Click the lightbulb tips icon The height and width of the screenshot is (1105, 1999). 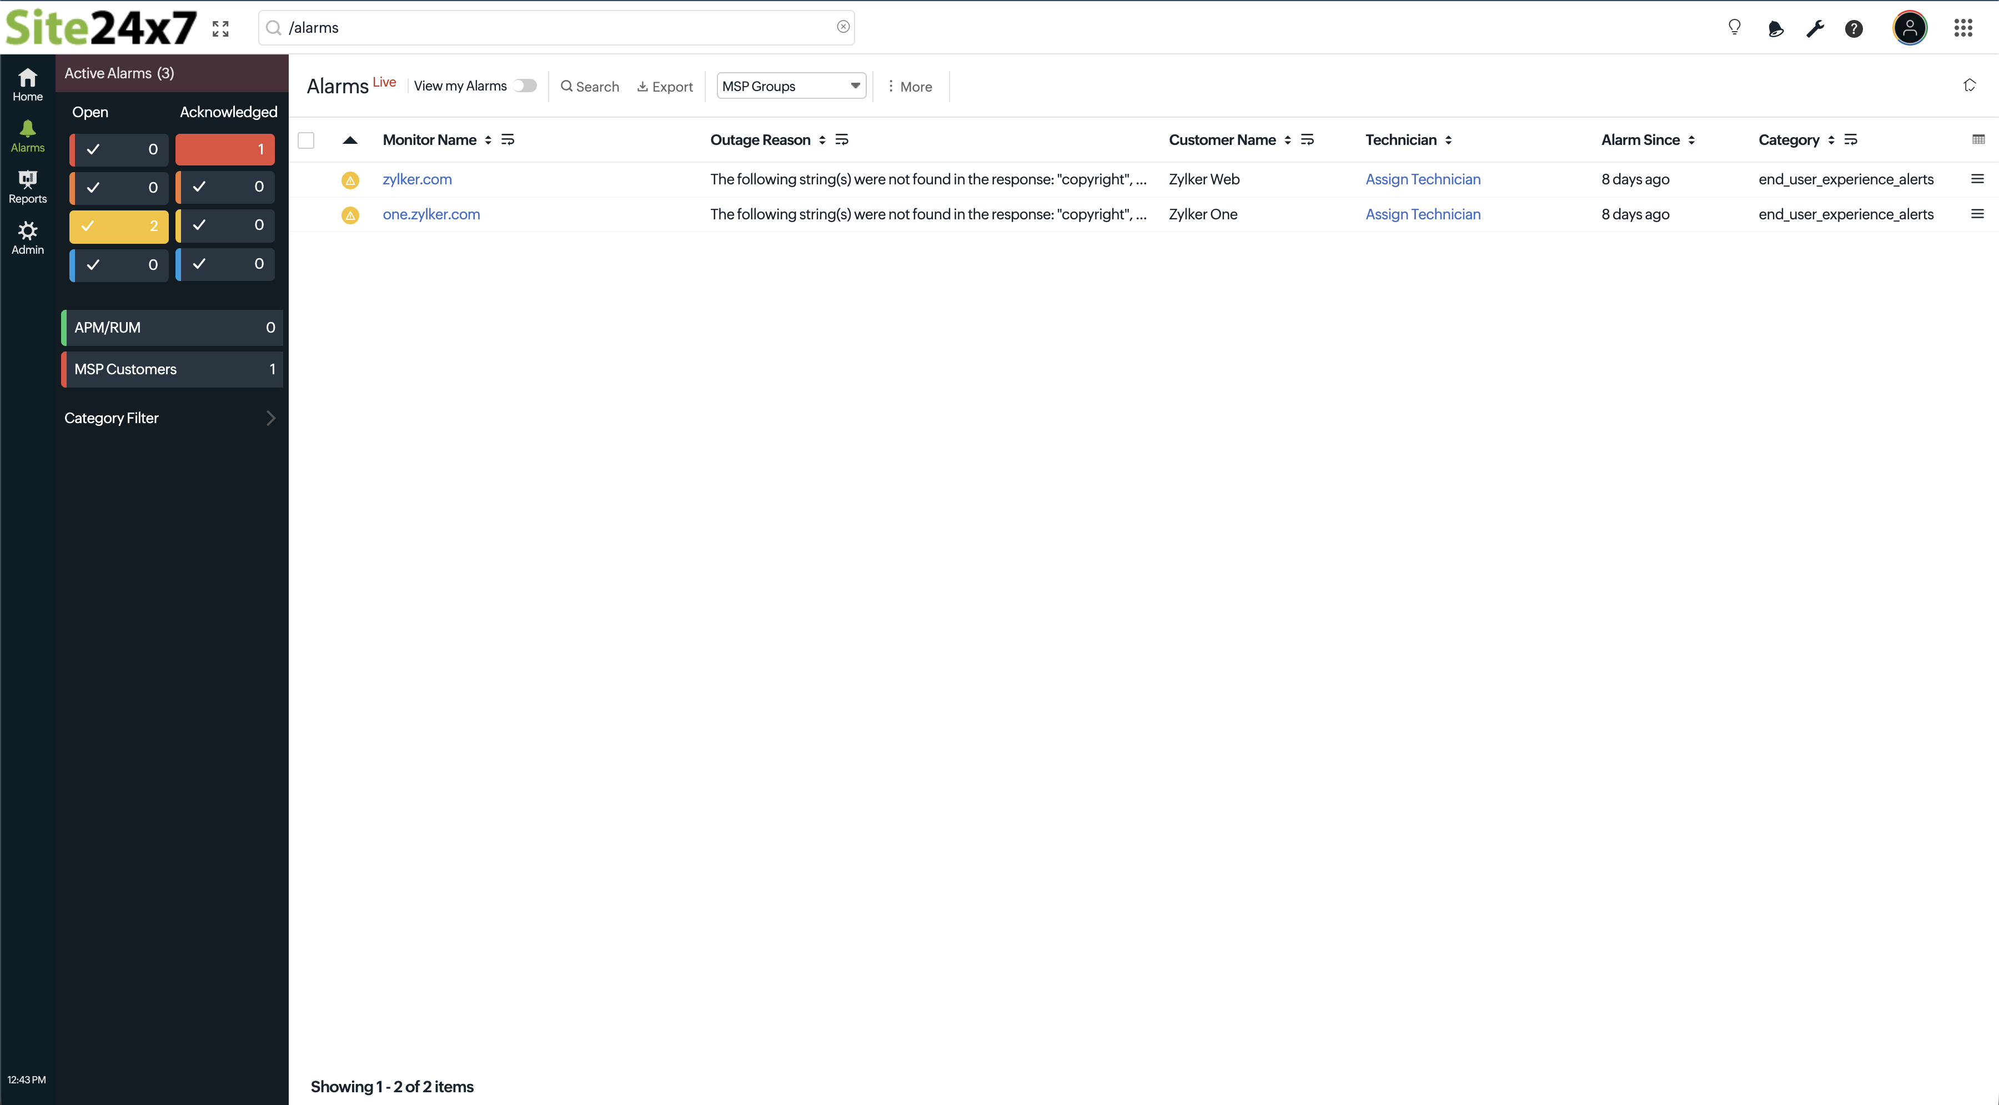[x=1734, y=28]
